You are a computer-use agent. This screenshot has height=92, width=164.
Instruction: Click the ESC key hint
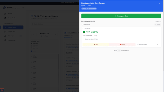point(119,51)
